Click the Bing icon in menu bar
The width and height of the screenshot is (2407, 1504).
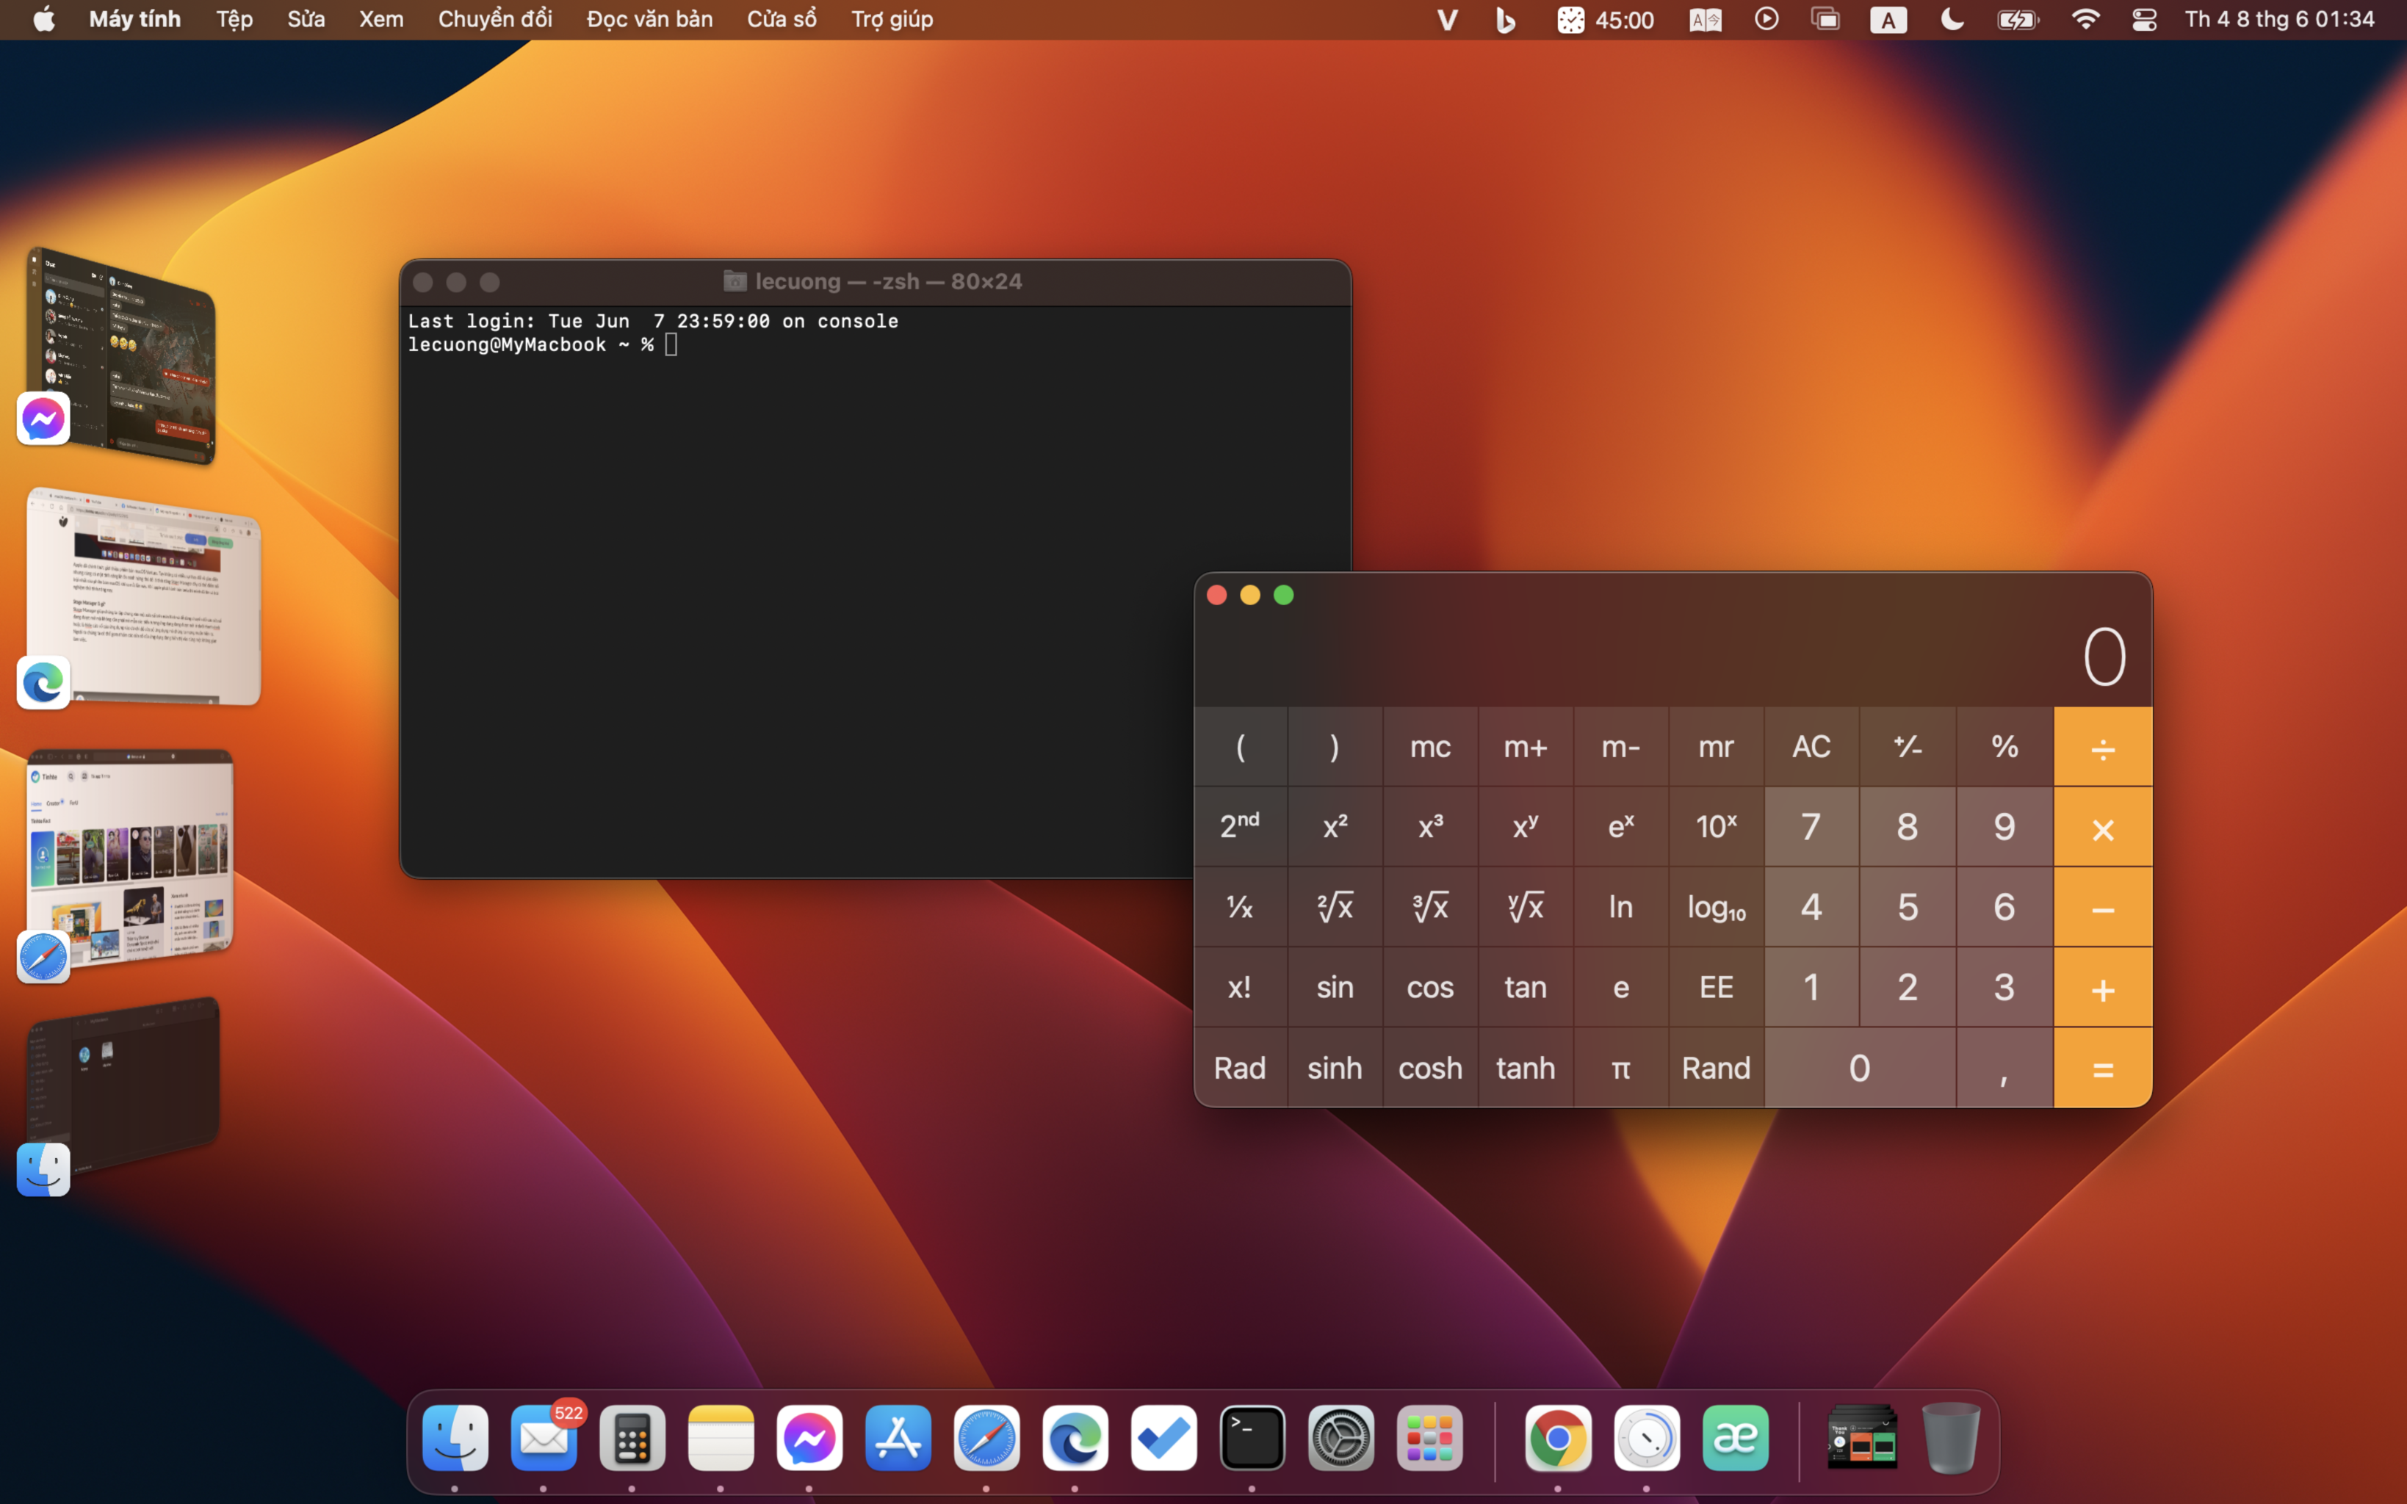1506,19
